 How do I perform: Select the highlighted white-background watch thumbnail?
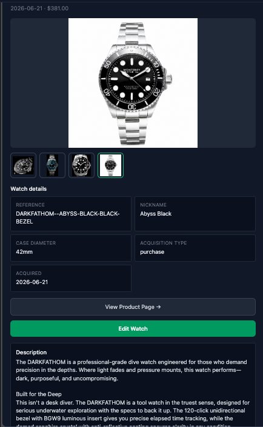(111, 165)
